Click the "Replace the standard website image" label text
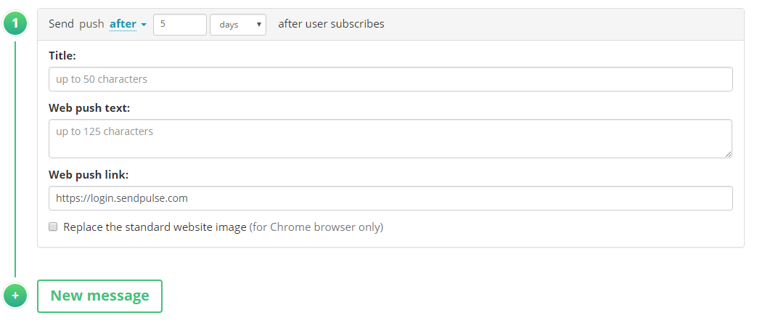Screen dimensions: 757x326 [155, 227]
